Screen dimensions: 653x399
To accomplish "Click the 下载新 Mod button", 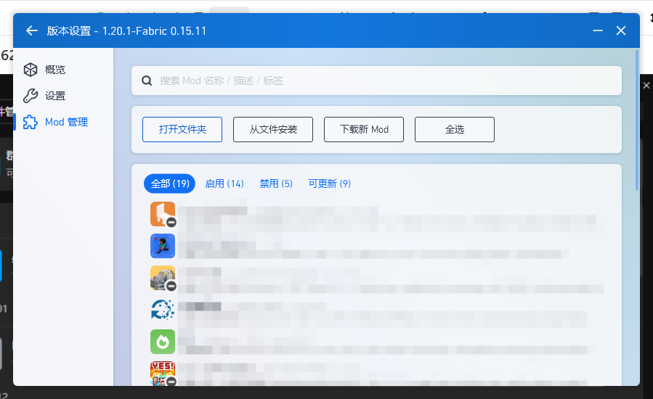I will click(x=364, y=130).
